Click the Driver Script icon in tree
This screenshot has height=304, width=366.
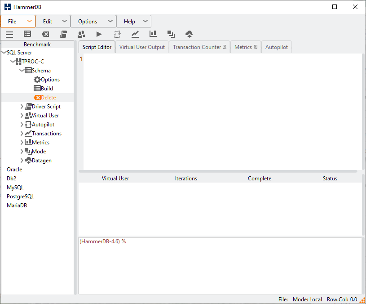(x=28, y=107)
